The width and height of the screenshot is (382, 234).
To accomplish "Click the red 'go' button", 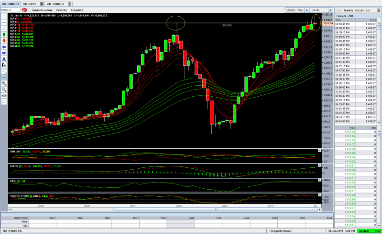I will coord(24,10).
